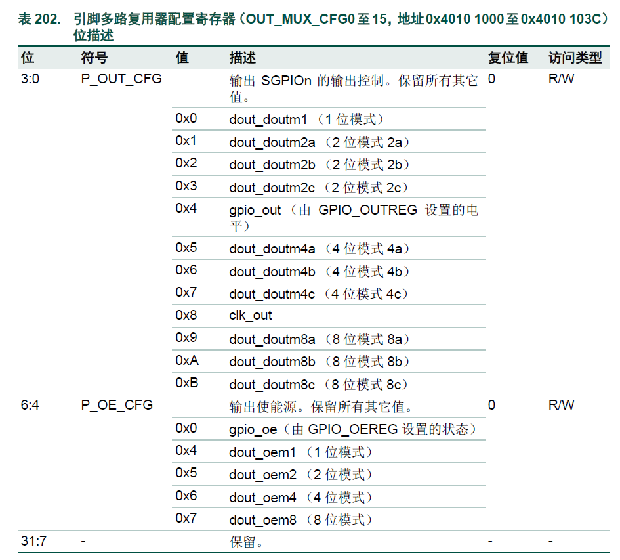Click the 'dout_doutm2a' description
The width and height of the screenshot is (620, 560).
click(x=320, y=142)
